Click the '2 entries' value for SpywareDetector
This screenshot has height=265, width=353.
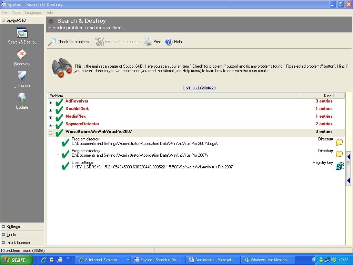tap(324, 124)
